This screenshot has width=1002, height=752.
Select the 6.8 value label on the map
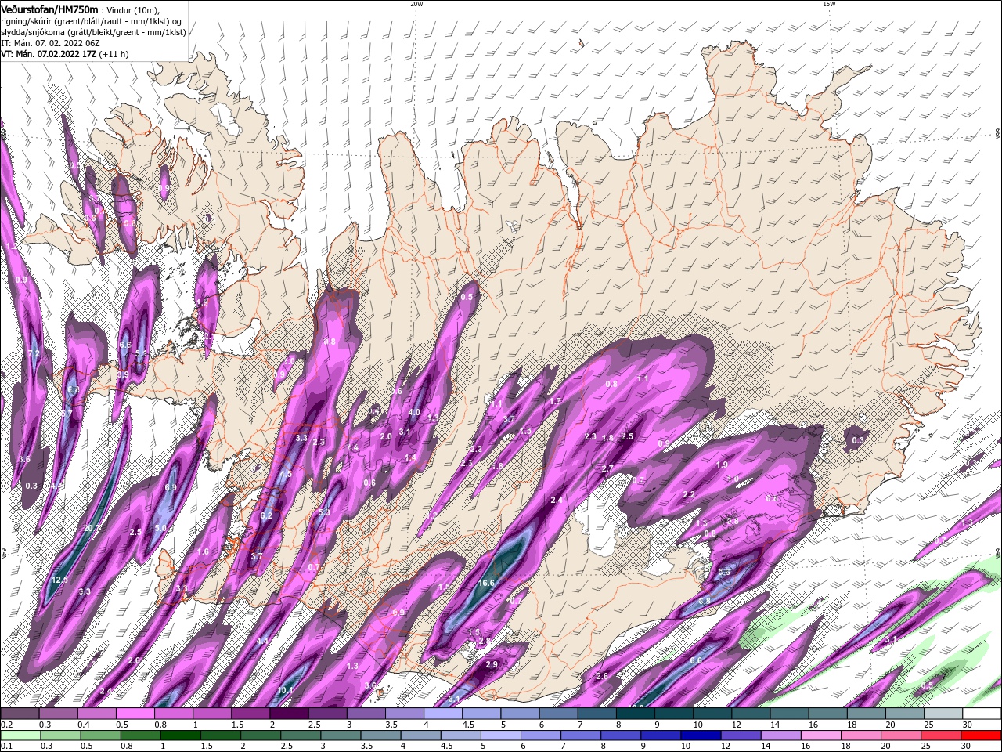pos(705,601)
